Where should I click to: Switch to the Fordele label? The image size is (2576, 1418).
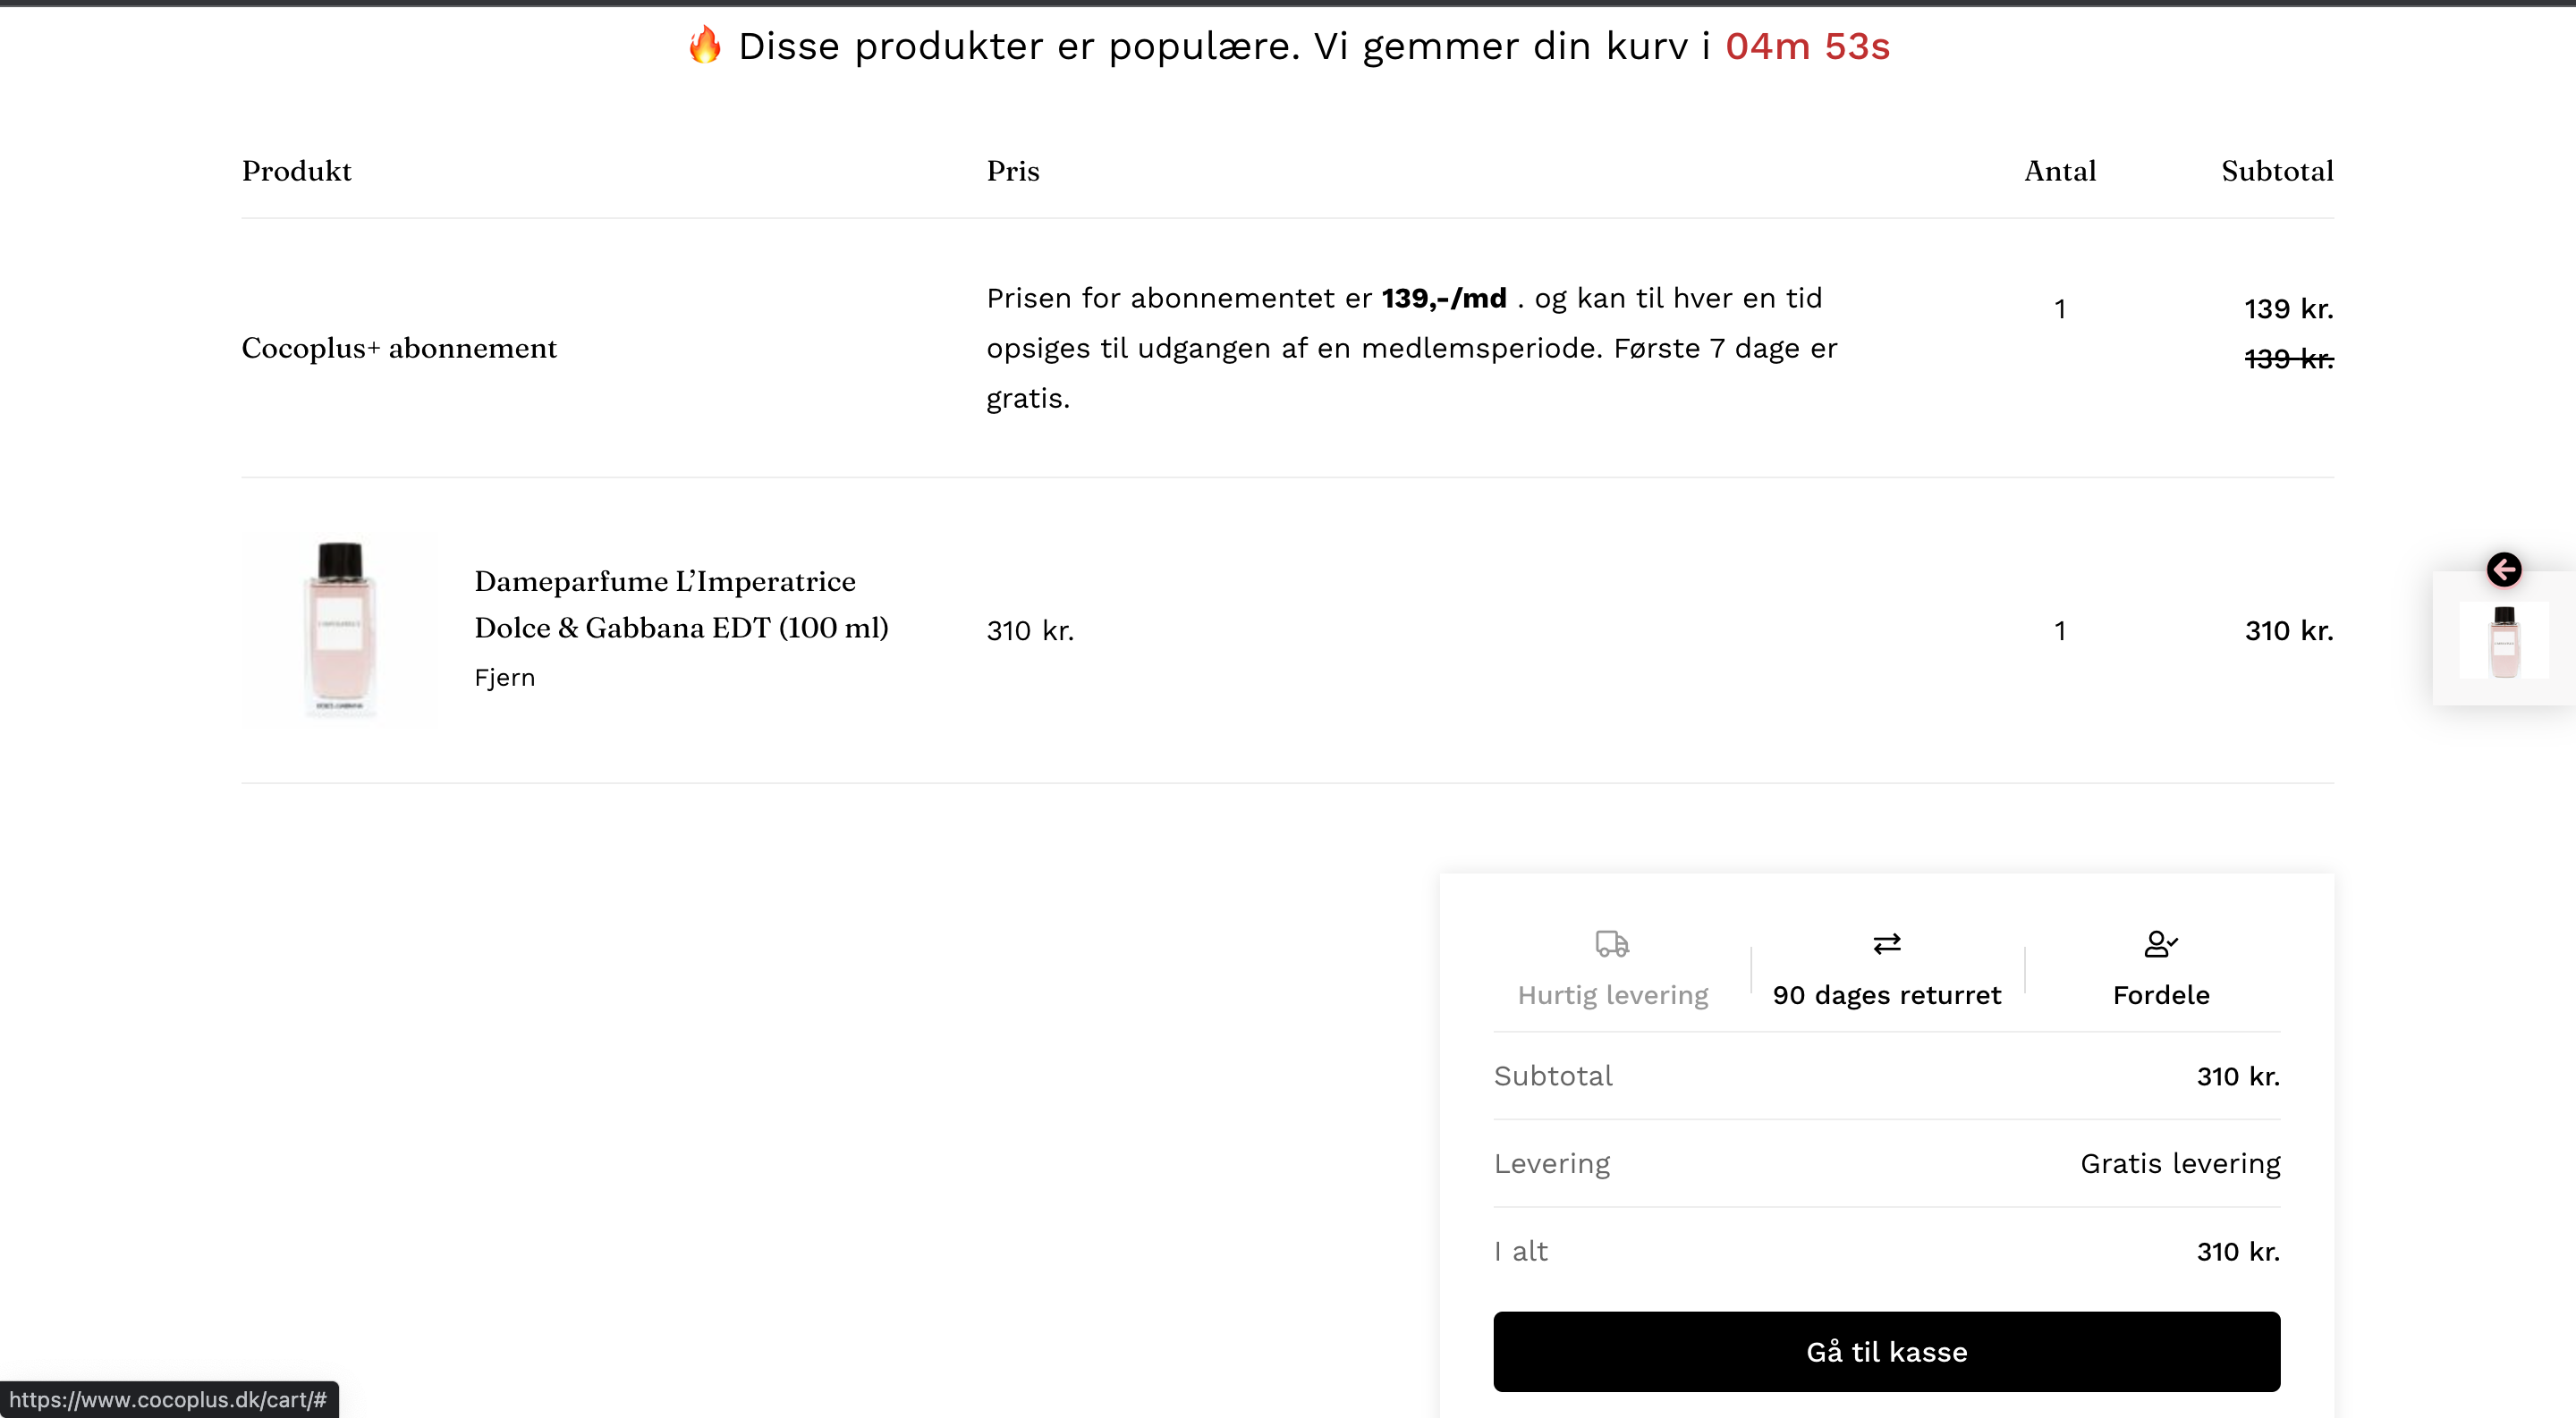(2160, 995)
